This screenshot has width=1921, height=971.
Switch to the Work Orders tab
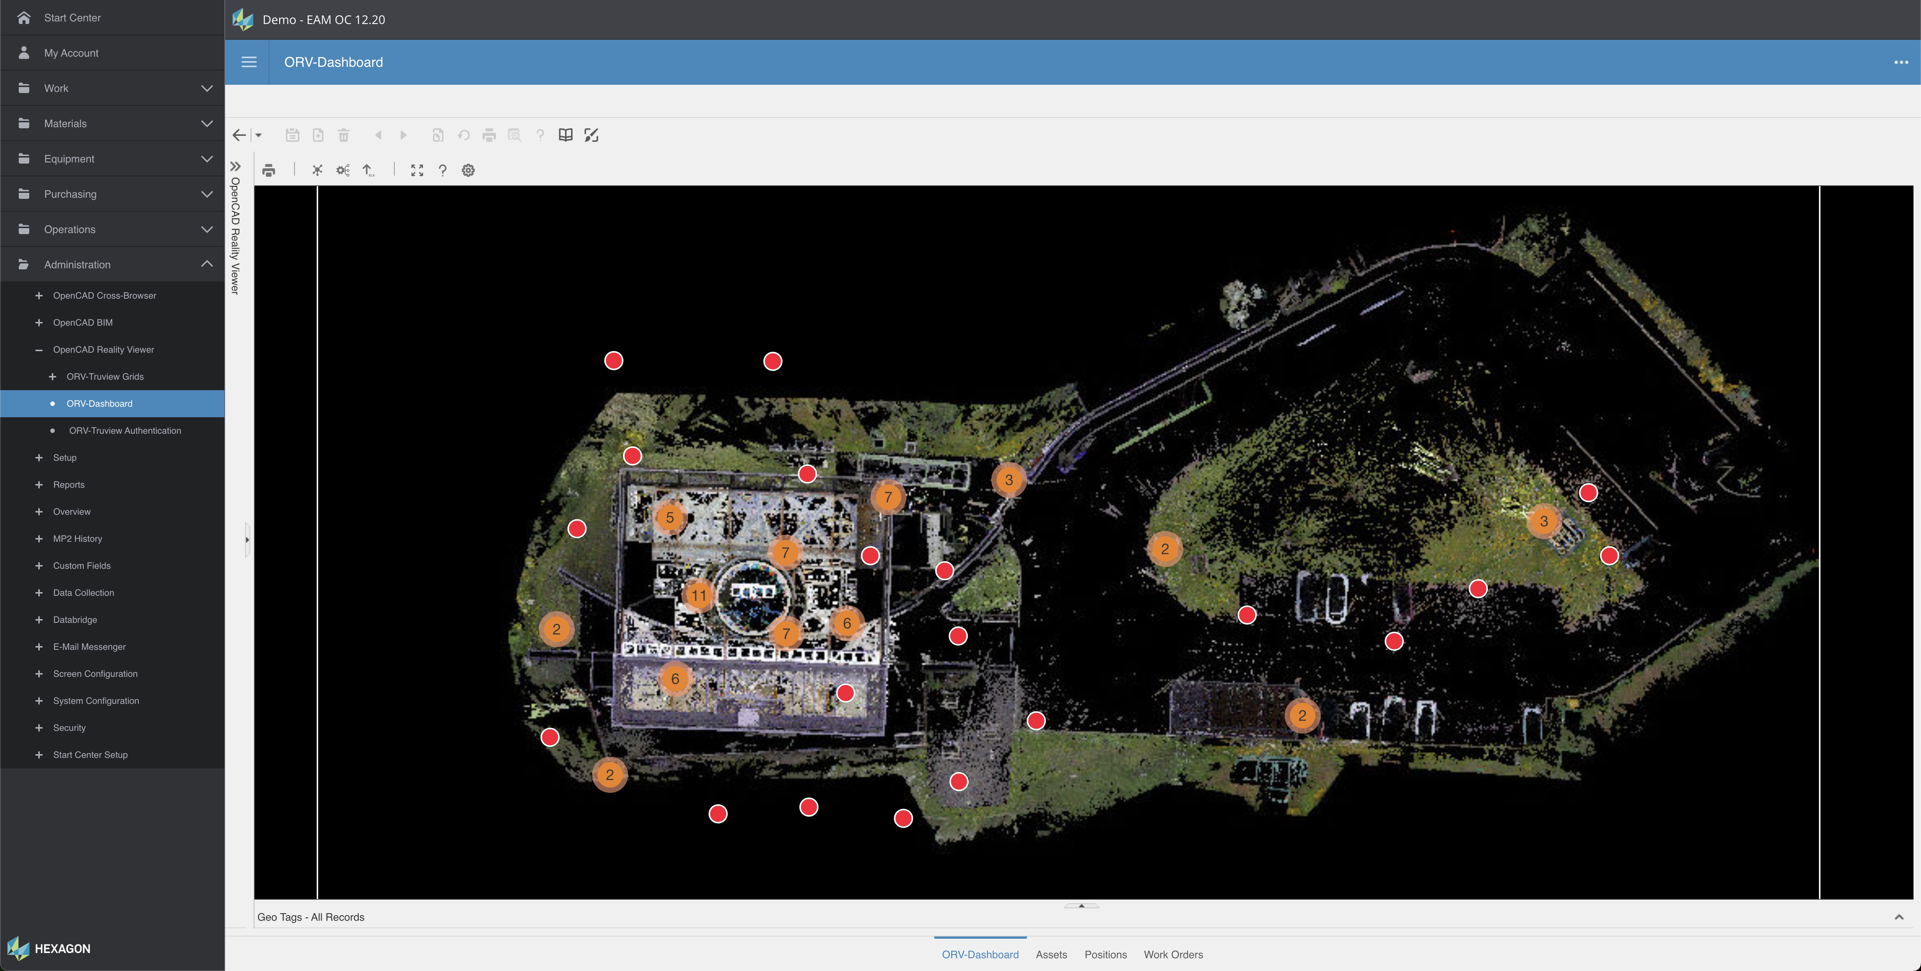coord(1172,954)
